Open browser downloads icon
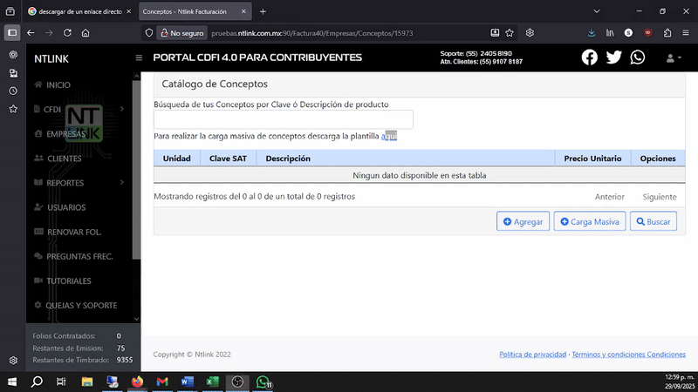 click(x=592, y=33)
